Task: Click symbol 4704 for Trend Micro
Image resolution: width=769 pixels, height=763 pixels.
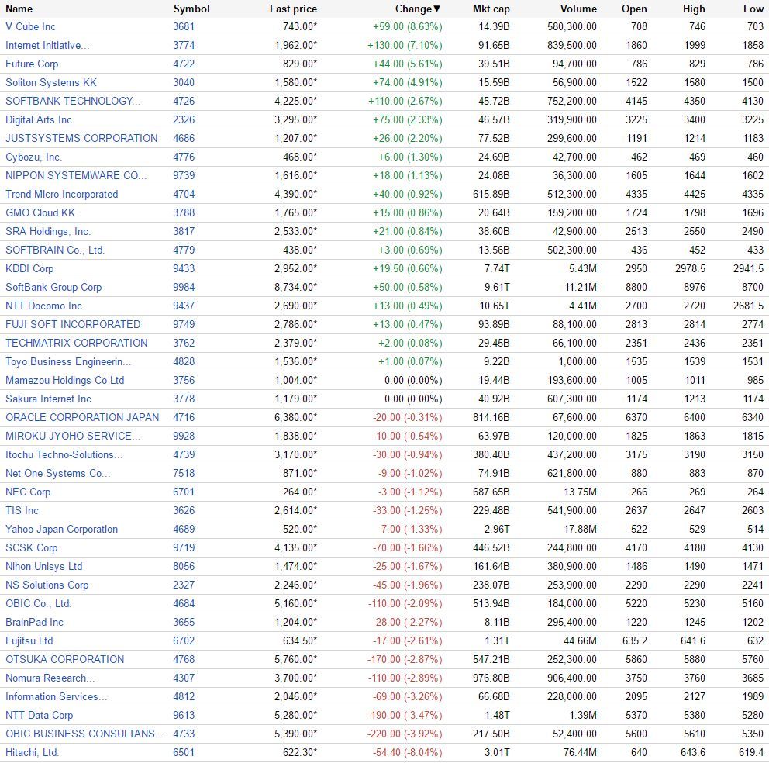Action: pos(184,195)
